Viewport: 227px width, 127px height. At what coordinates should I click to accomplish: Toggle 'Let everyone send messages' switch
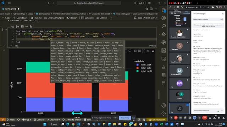tap(222, 19)
